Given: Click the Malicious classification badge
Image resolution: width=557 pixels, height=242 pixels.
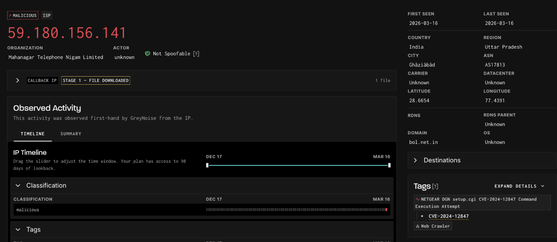Looking at the screenshot, I should [x=23, y=15].
